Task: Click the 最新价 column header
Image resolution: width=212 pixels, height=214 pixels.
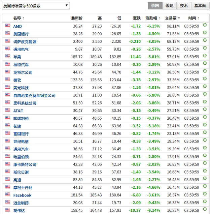Action: (77, 18)
